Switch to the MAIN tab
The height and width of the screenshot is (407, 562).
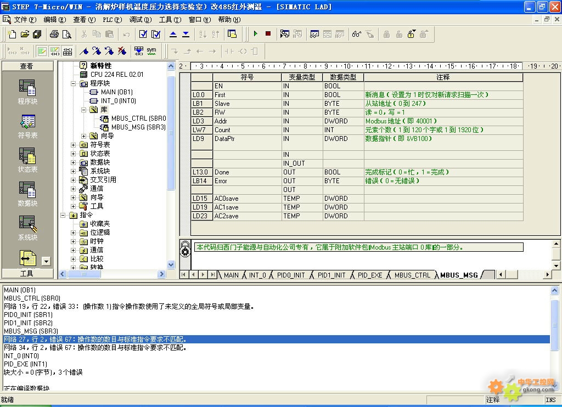[x=231, y=275]
